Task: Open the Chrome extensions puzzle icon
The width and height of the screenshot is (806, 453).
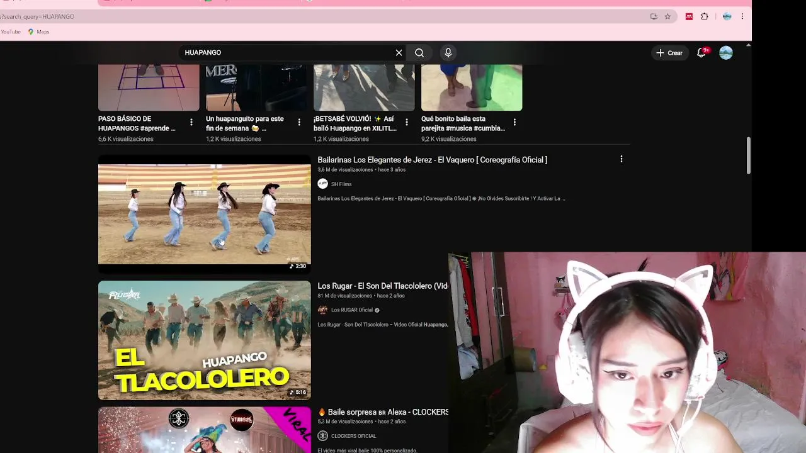Action: coord(705,16)
